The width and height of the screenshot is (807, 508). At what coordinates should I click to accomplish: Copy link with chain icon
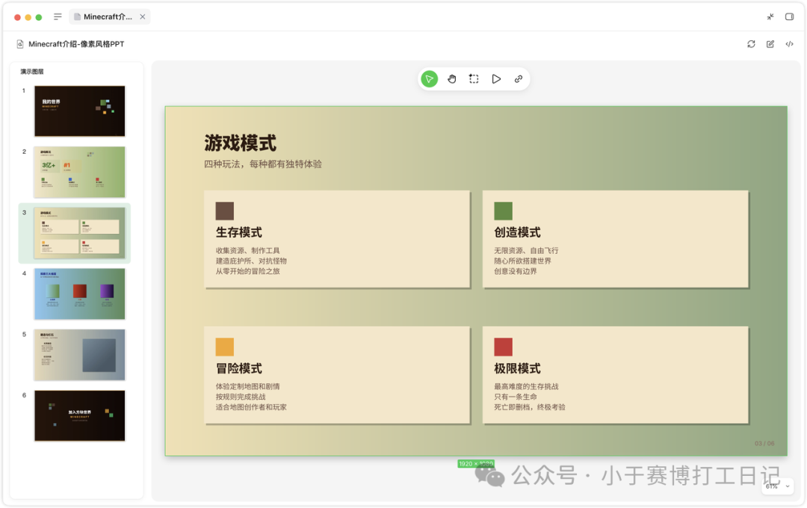pos(519,78)
